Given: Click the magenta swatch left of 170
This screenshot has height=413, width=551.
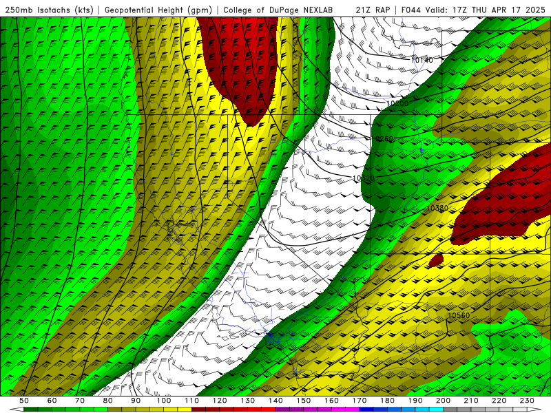Looking at the screenshot, I should [x=353, y=410].
